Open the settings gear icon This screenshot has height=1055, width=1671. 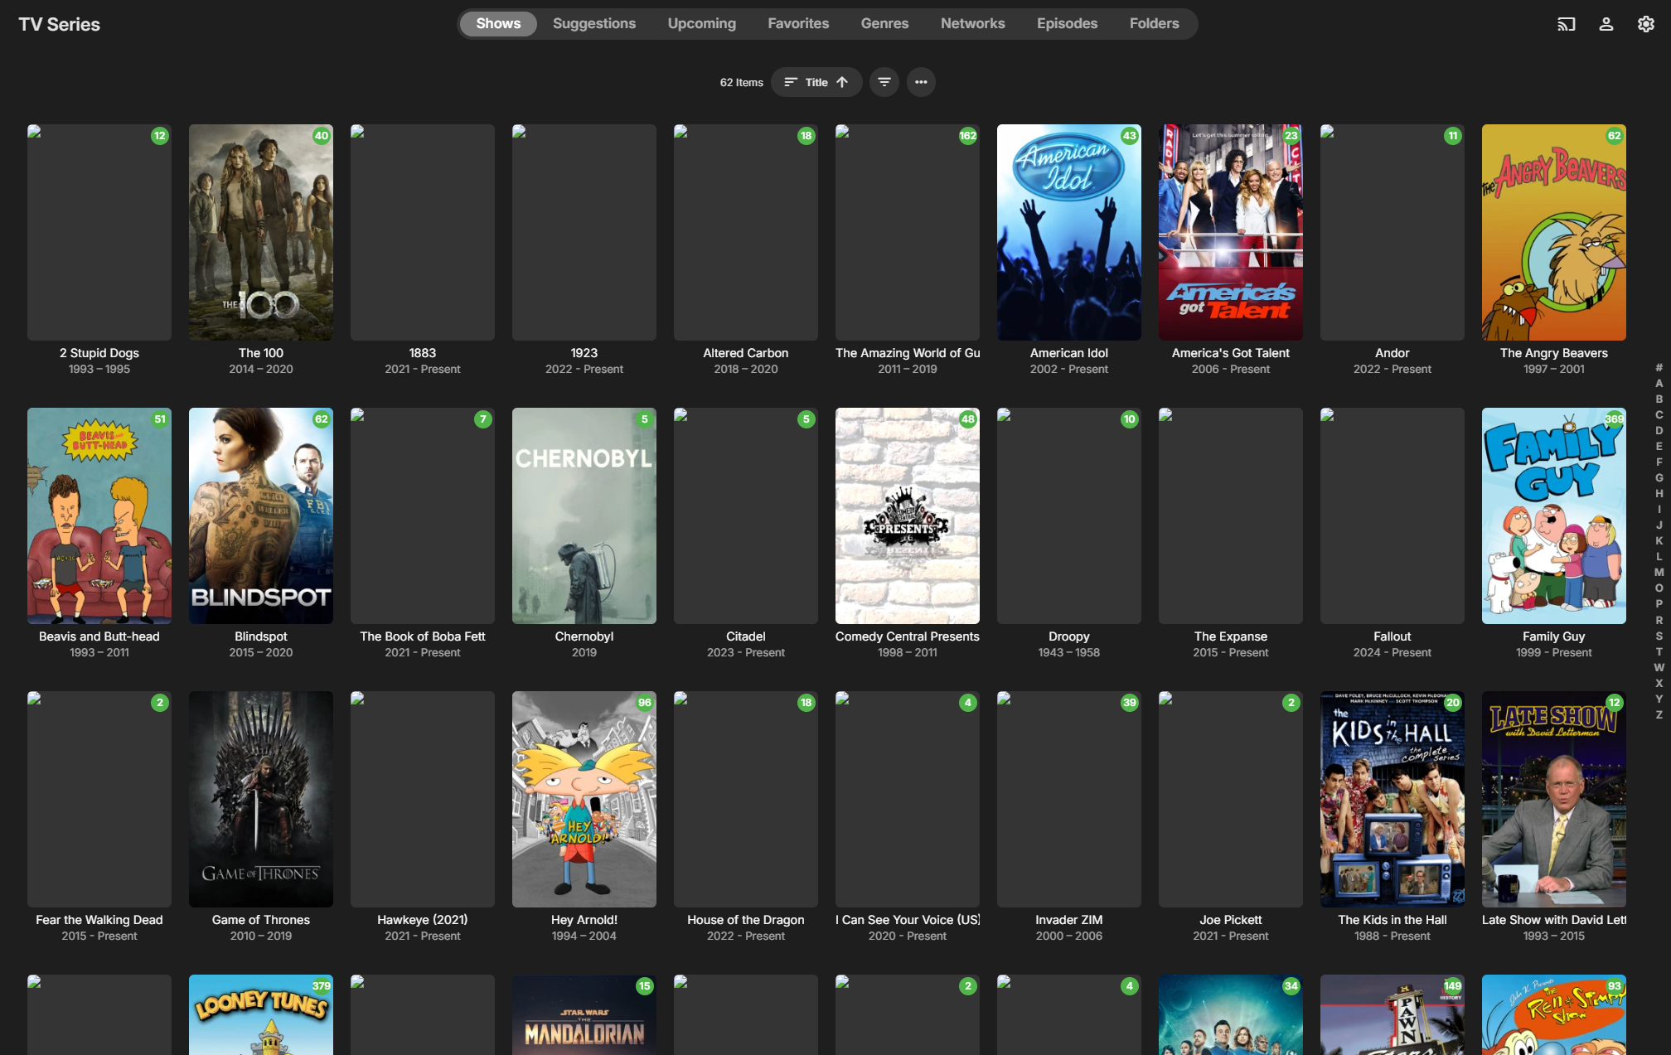(1645, 24)
